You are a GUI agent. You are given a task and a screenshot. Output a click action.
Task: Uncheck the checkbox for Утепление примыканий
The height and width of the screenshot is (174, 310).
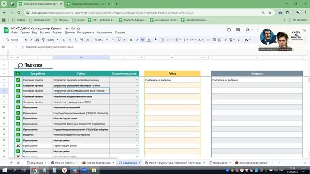18,107
